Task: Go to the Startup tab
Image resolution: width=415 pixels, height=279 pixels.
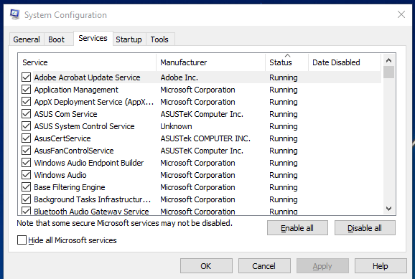Action: pos(129,39)
